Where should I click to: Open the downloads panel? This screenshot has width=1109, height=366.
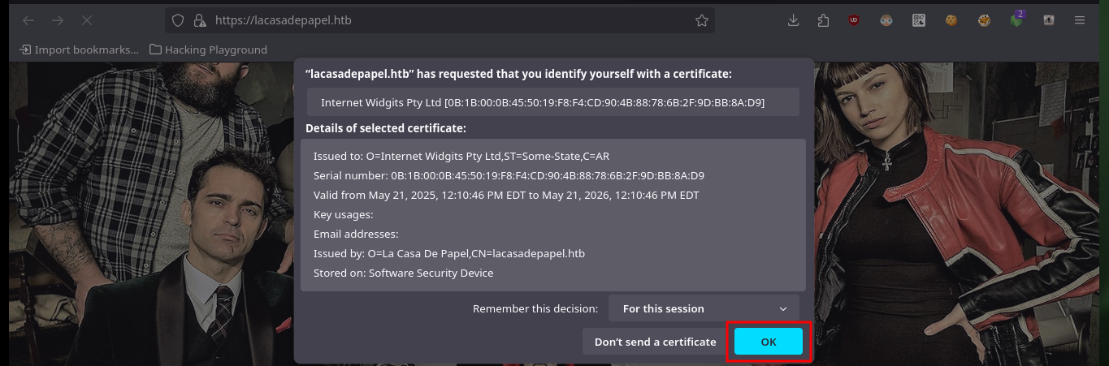pos(794,20)
